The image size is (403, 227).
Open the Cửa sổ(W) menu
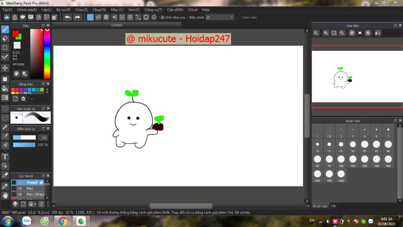point(175,10)
